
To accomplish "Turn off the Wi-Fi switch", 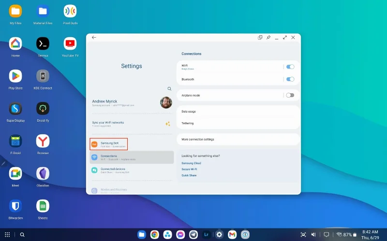I will 290,67.
